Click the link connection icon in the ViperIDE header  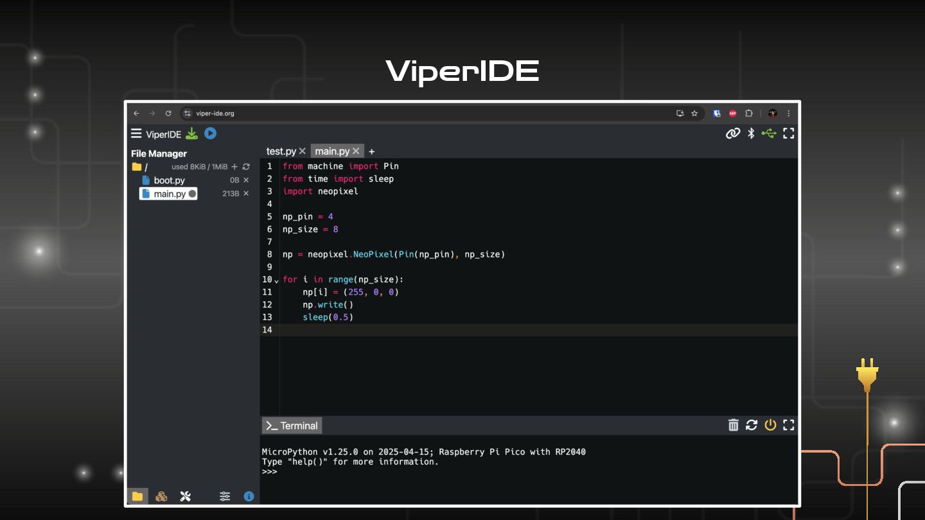(733, 134)
